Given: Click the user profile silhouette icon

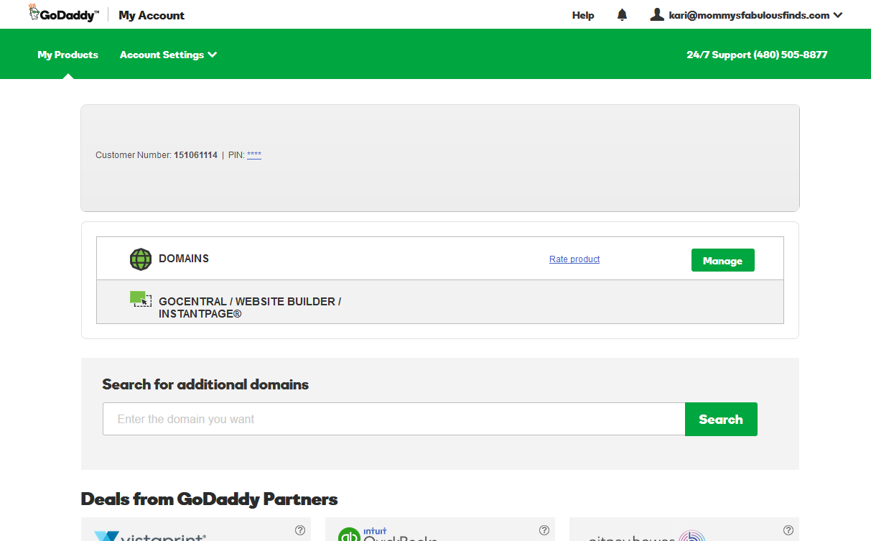Looking at the screenshot, I should pyautogui.click(x=656, y=14).
